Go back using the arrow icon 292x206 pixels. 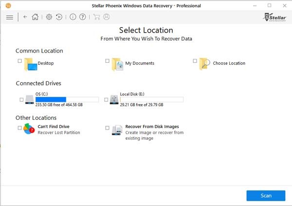coord(25,17)
